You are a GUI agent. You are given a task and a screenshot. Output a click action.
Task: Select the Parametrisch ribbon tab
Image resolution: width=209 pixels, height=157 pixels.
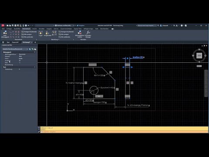tap(26, 29)
